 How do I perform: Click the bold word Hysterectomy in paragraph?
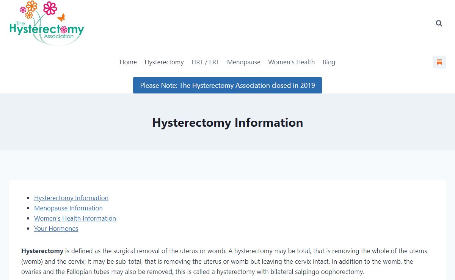(x=42, y=251)
